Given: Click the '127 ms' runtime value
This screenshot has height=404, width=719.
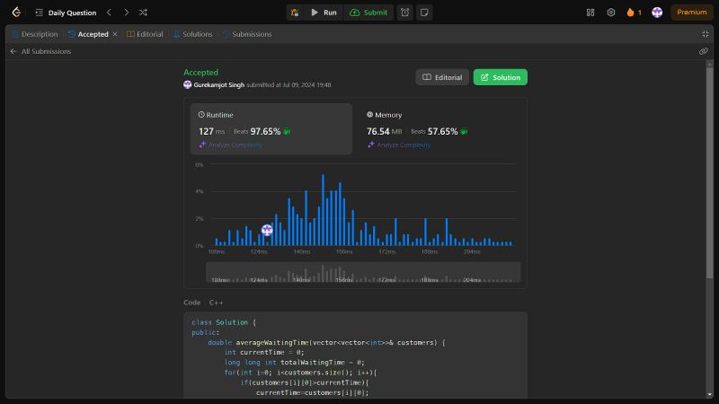Looking at the screenshot, I should coord(211,131).
